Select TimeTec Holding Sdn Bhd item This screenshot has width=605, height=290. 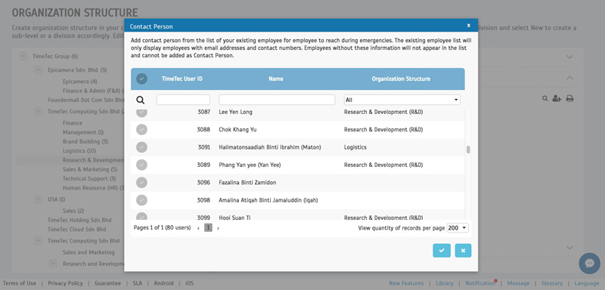79,220
